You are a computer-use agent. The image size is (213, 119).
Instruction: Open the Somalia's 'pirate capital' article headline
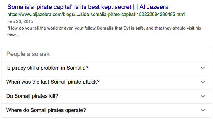tap(87, 7)
